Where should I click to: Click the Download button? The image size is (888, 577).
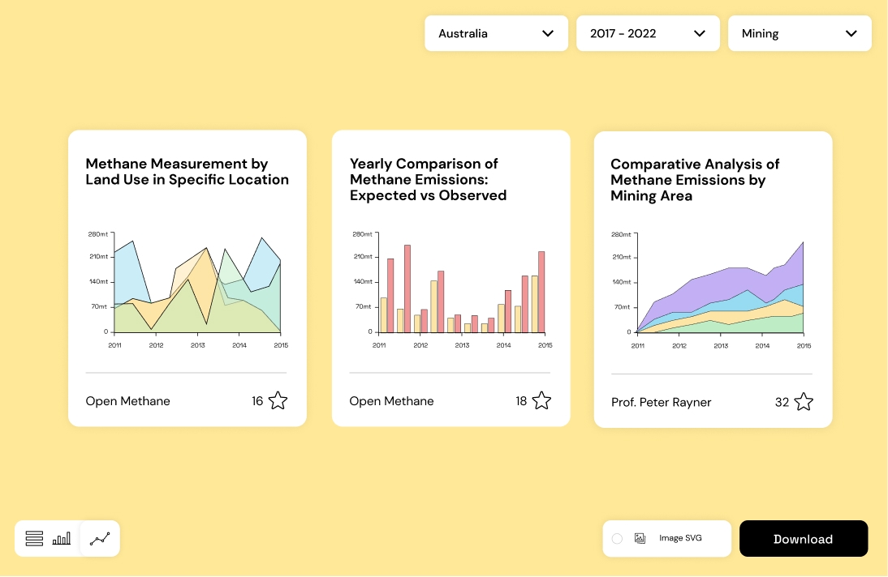click(803, 539)
